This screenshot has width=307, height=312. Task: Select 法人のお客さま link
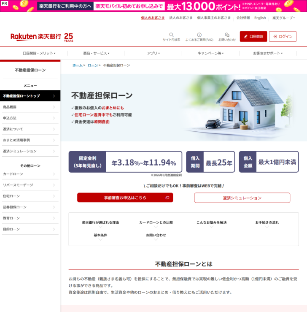click(180, 18)
